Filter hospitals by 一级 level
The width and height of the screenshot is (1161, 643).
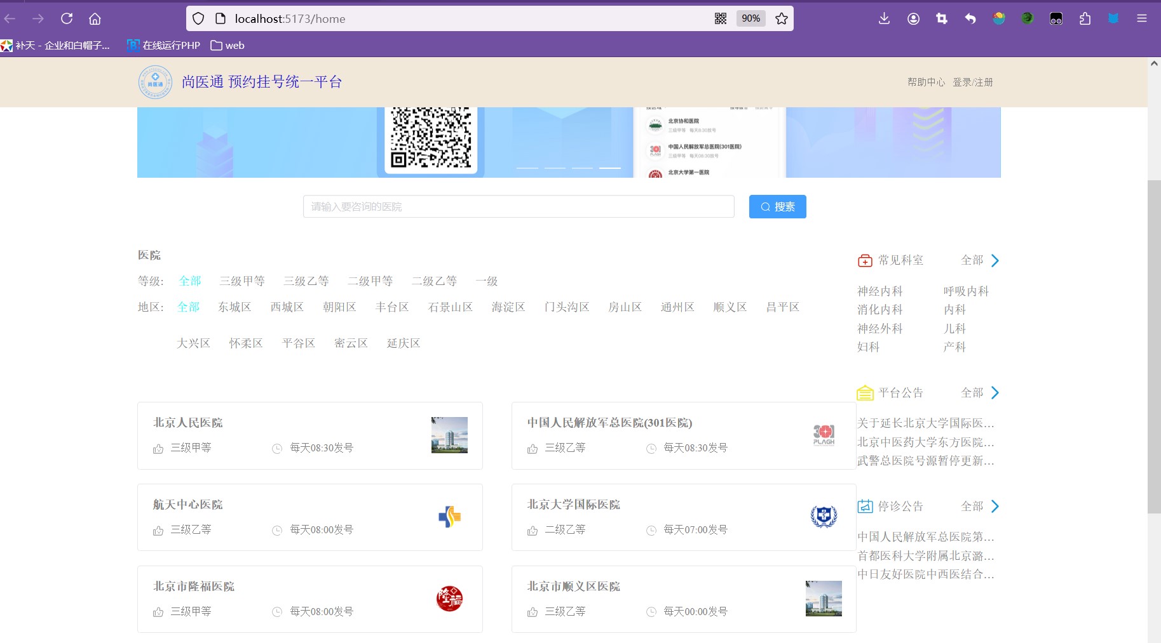pyautogui.click(x=487, y=281)
